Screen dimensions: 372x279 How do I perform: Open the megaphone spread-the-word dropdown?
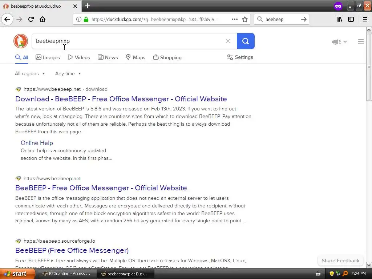(x=339, y=42)
